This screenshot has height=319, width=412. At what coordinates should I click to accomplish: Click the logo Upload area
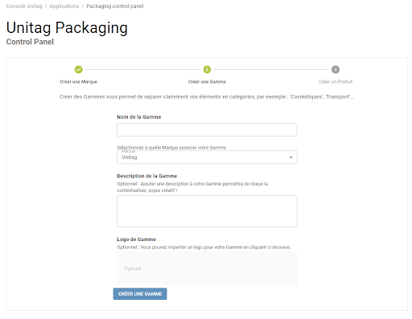(x=207, y=268)
